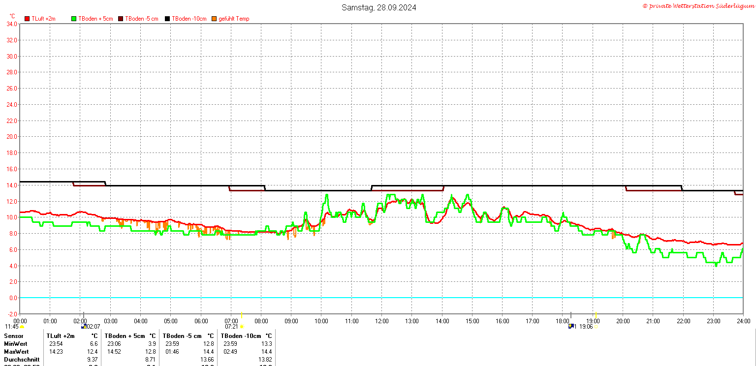Click the red TLuft +2m legend square
The height and width of the screenshot is (366, 756).
point(27,19)
